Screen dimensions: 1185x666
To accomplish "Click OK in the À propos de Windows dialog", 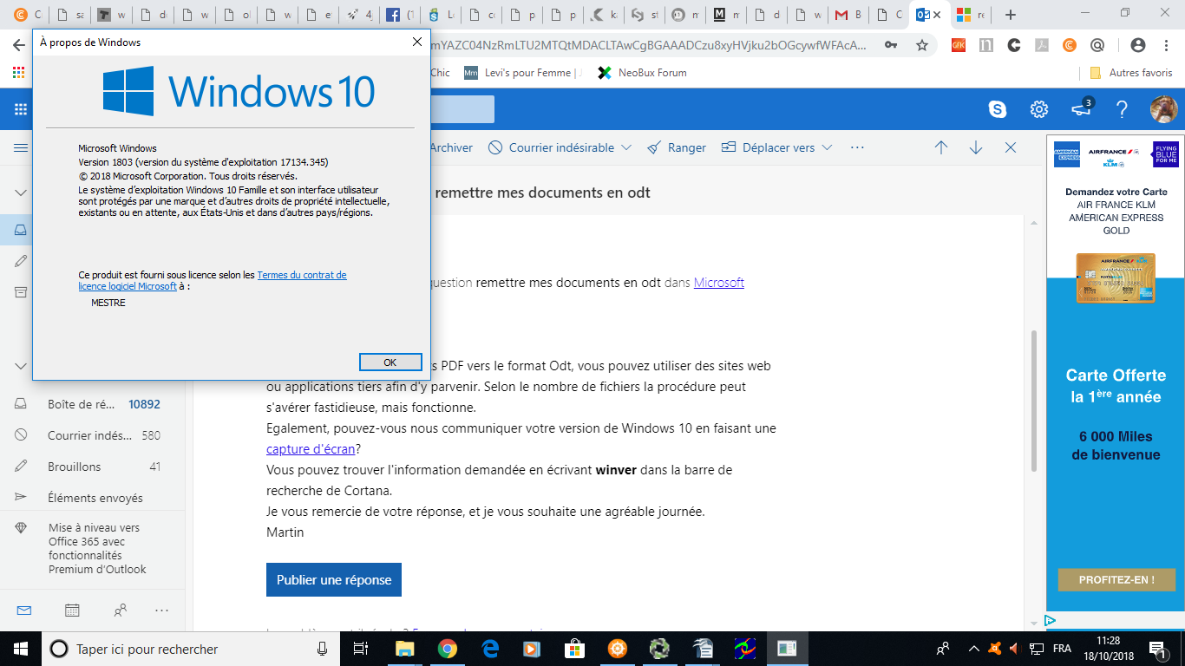I will coord(390,362).
